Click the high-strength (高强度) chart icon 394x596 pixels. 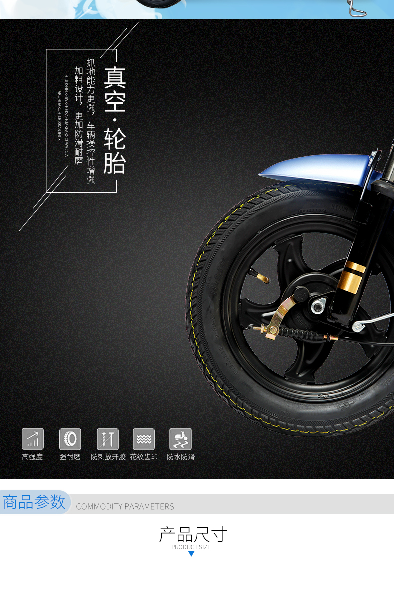tap(33, 439)
